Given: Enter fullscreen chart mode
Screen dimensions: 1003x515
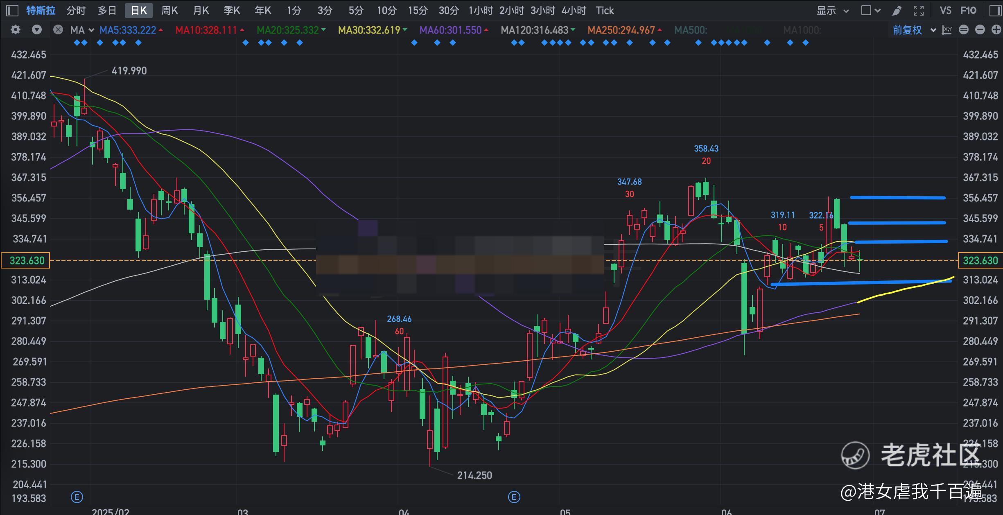Looking at the screenshot, I should tap(919, 10).
